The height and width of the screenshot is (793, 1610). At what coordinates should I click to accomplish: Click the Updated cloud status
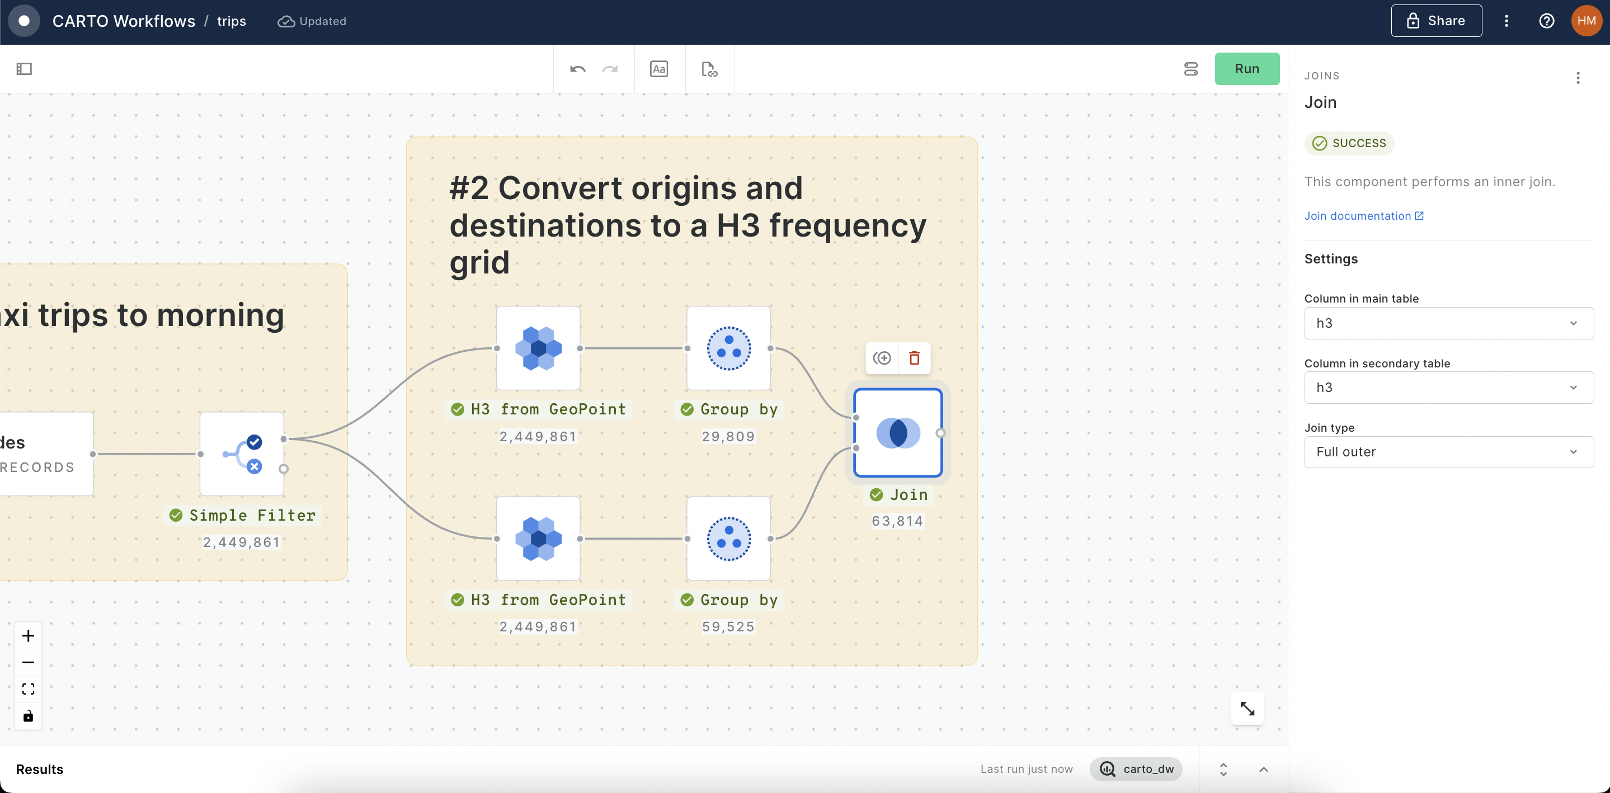tap(312, 21)
